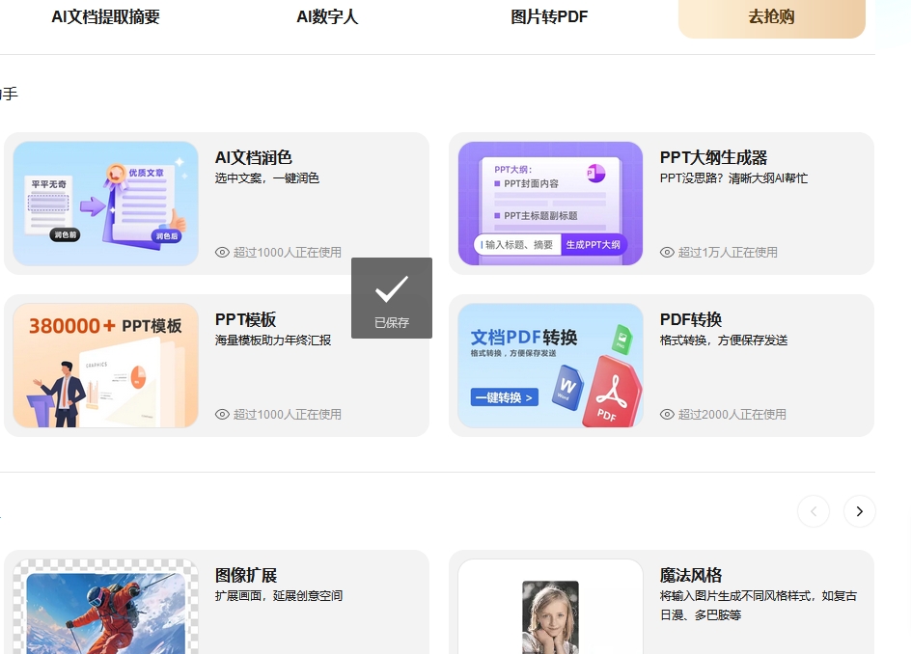Open the AI文档提取摘要 tab

point(106,16)
